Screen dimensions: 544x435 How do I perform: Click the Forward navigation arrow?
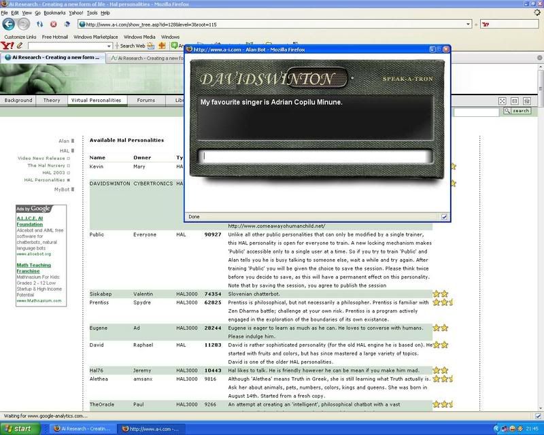pyautogui.click(x=24, y=24)
